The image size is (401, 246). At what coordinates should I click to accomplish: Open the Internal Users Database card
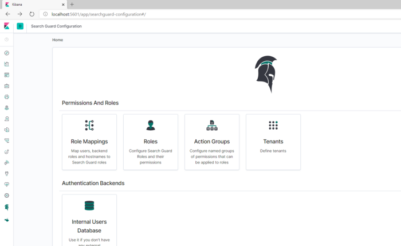pos(89,220)
